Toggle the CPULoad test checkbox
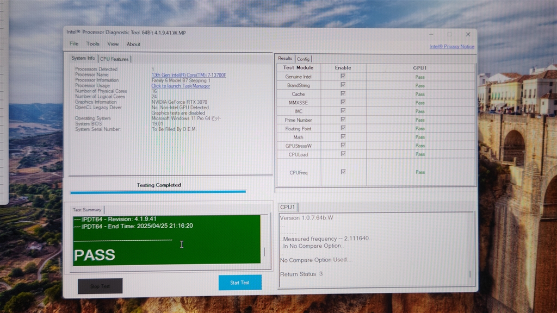This screenshot has height=313, width=557. pos(343,154)
